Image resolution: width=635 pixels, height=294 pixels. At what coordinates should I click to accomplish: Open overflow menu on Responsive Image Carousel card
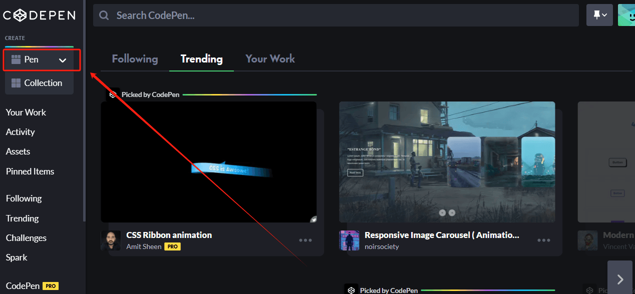[543, 240]
